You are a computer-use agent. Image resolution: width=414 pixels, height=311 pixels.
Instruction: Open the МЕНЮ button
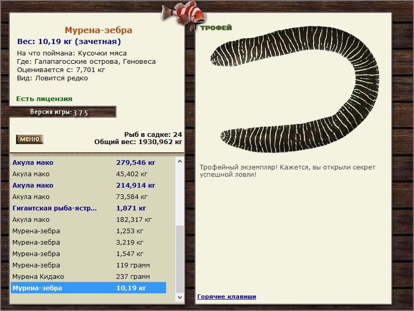click(29, 139)
